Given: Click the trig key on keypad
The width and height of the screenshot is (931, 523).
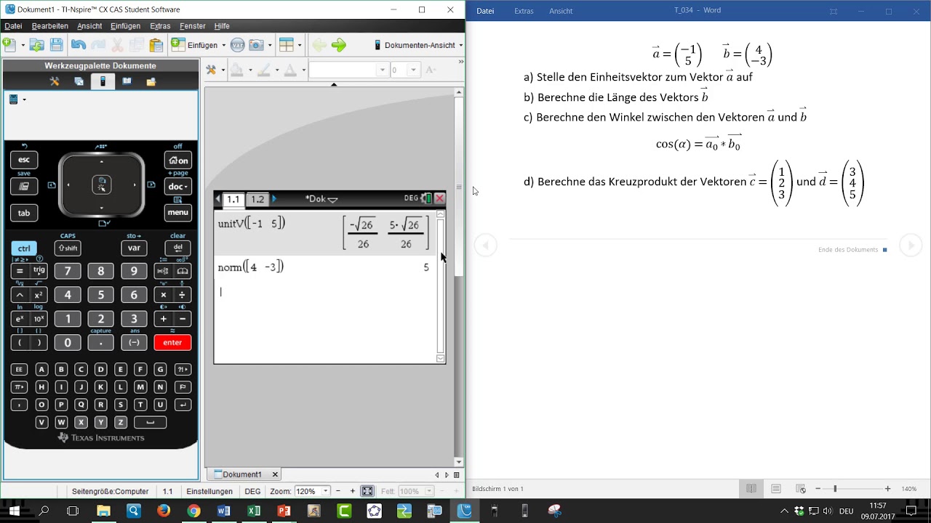Looking at the screenshot, I should click(x=39, y=271).
